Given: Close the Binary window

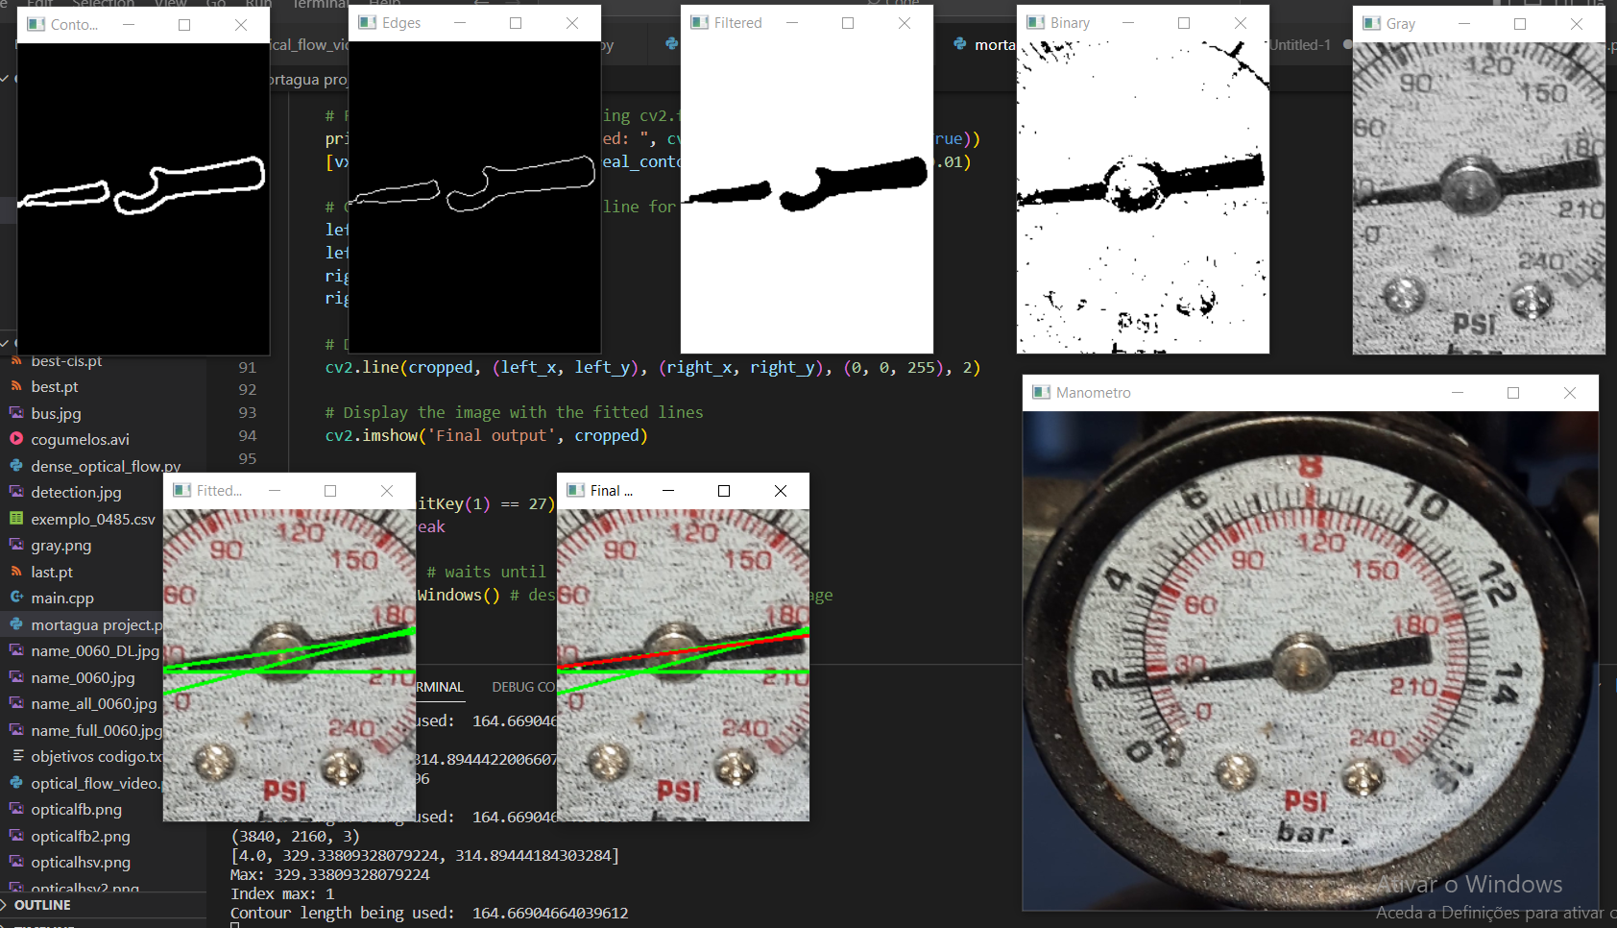Looking at the screenshot, I should pyautogui.click(x=1241, y=22).
